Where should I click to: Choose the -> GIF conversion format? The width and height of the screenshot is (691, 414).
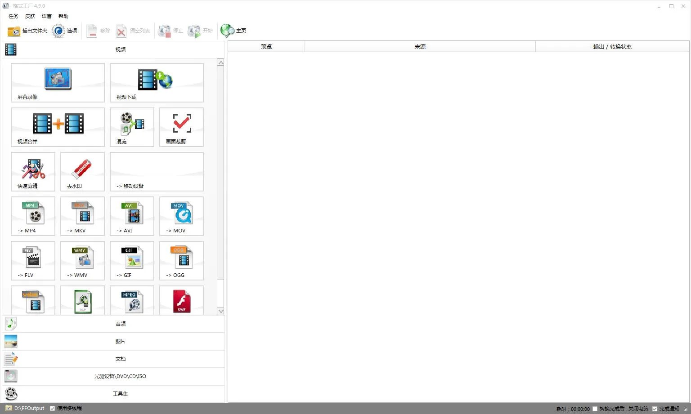pyautogui.click(x=132, y=260)
